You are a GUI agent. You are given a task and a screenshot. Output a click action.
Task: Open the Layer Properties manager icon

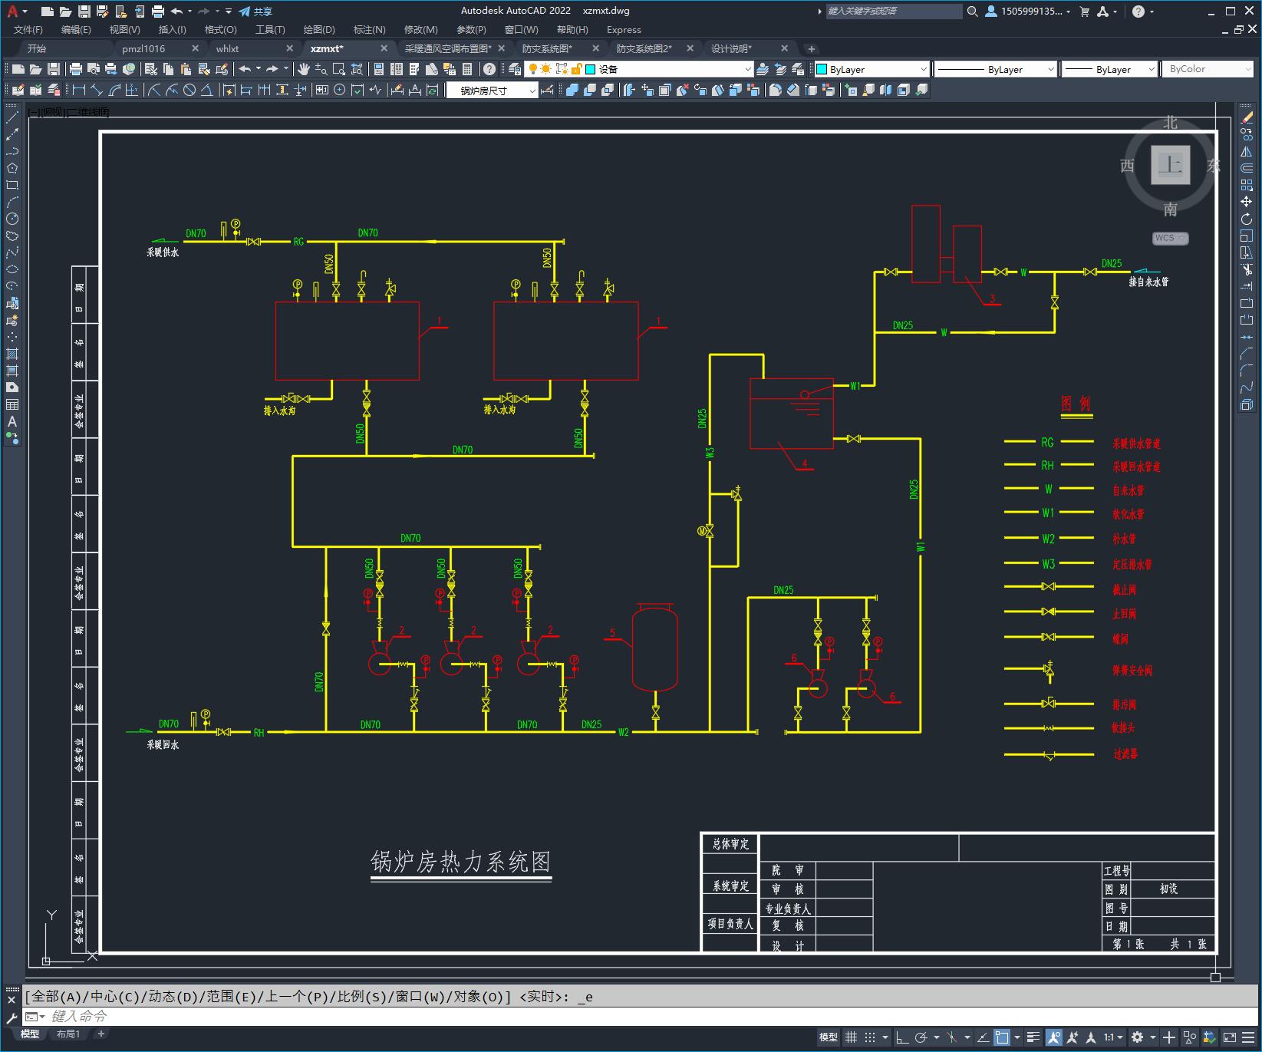click(x=514, y=69)
